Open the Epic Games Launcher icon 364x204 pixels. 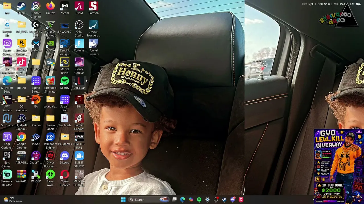[x=7, y=160]
